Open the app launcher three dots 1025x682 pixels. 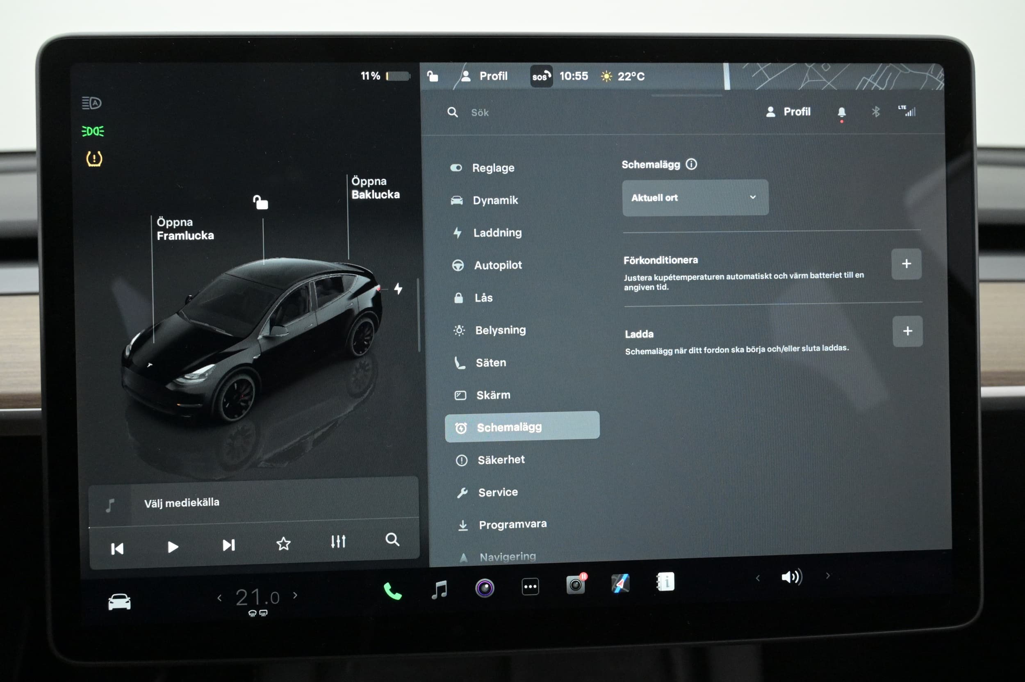point(530,586)
